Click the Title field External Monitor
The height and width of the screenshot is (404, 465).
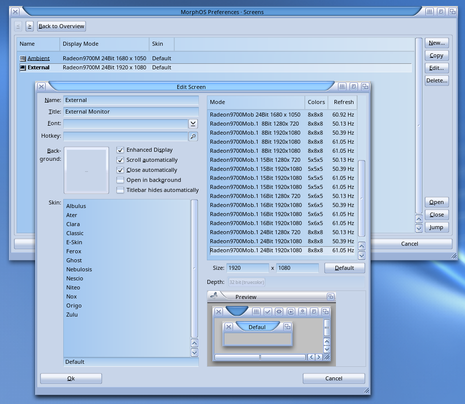tap(131, 112)
